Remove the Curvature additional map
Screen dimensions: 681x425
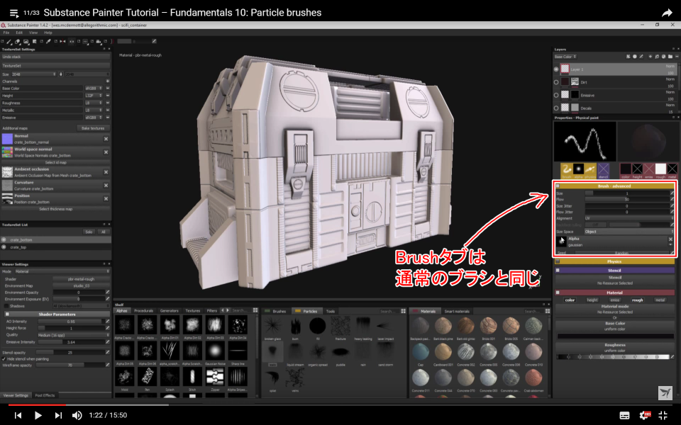(106, 186)
